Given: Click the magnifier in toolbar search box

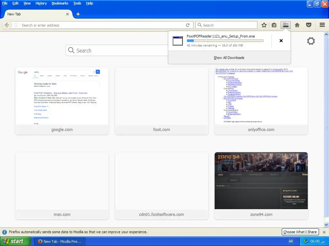Looking at the screenshot, I should coord(200,25).
